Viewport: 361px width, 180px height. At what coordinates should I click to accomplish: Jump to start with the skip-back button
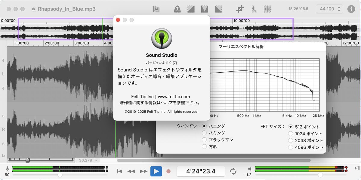[x=119, y=171]
